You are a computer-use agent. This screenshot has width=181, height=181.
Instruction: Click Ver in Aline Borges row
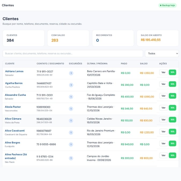(x=164, y=143)
